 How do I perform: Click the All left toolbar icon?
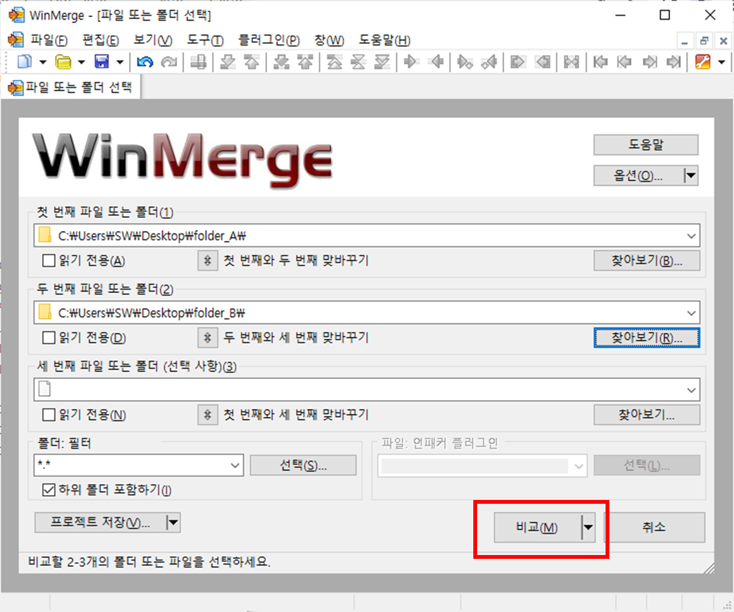pyautogui.click(x=543, y=62)
